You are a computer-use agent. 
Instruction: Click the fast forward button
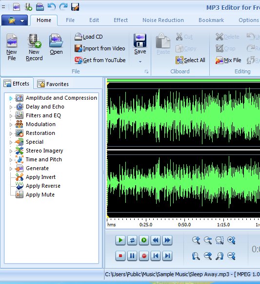167,240
